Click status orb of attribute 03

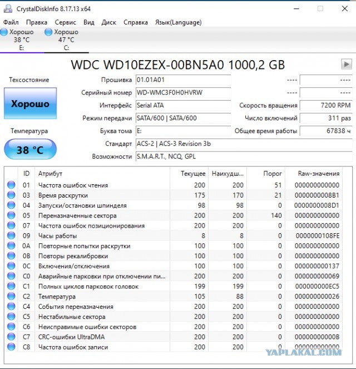point(11,195)
